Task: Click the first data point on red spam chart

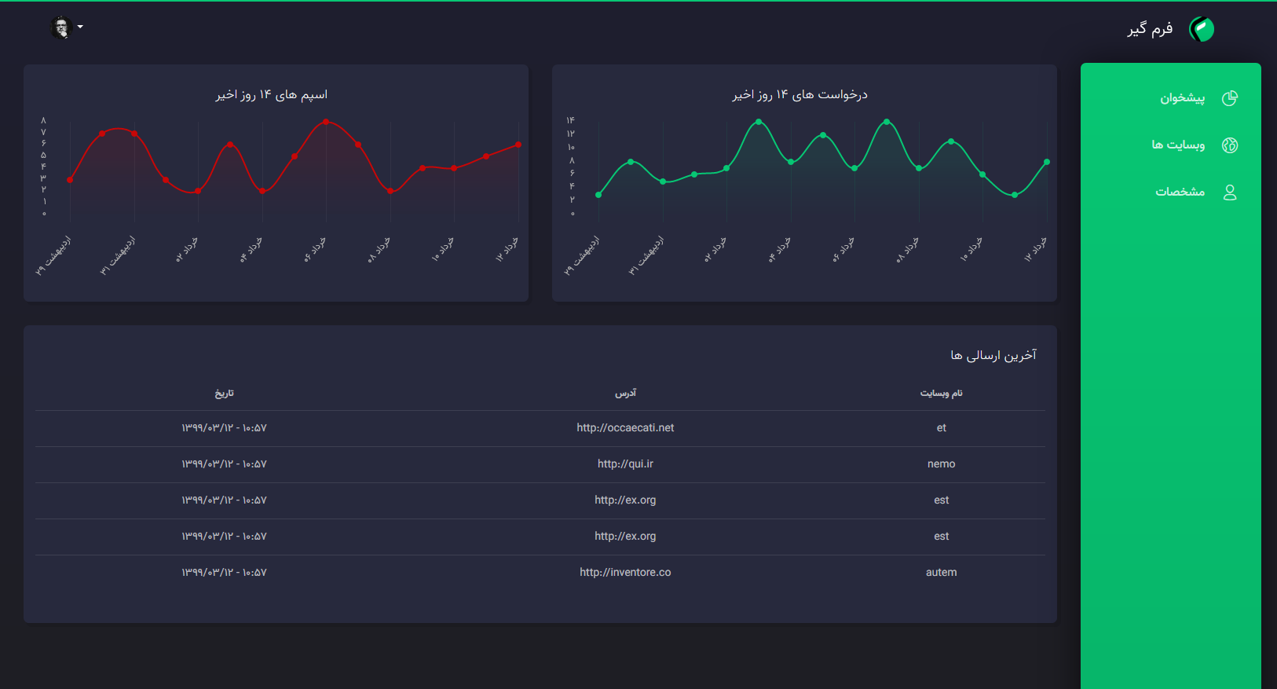Action: [x=70, y=180]
